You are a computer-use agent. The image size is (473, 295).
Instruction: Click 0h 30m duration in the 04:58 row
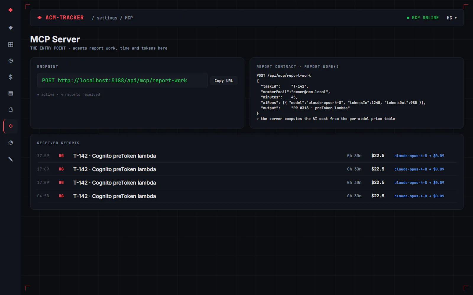coord(354,196)
